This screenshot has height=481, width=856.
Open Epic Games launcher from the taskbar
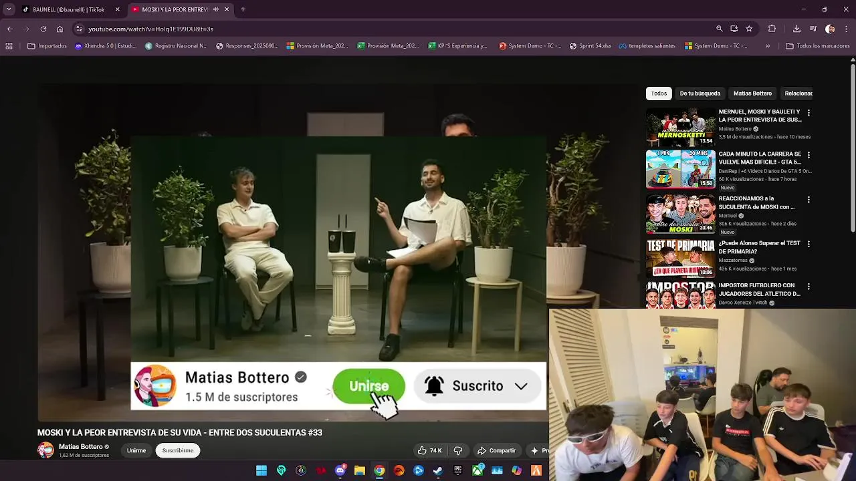pos(458,470)
